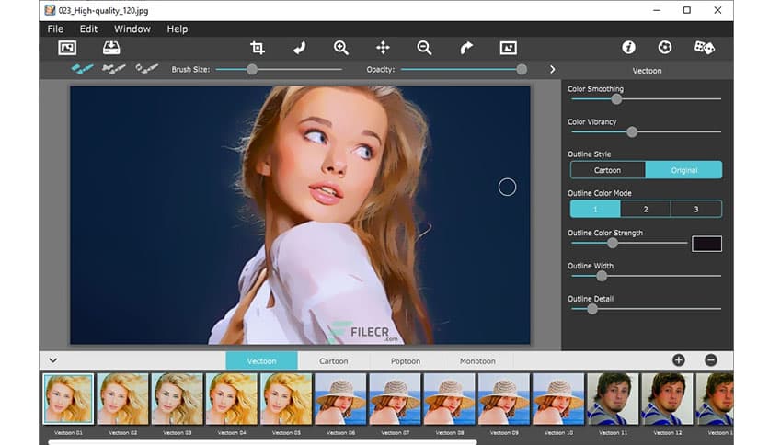Click the redo arrow icon

tap(466, 48)
